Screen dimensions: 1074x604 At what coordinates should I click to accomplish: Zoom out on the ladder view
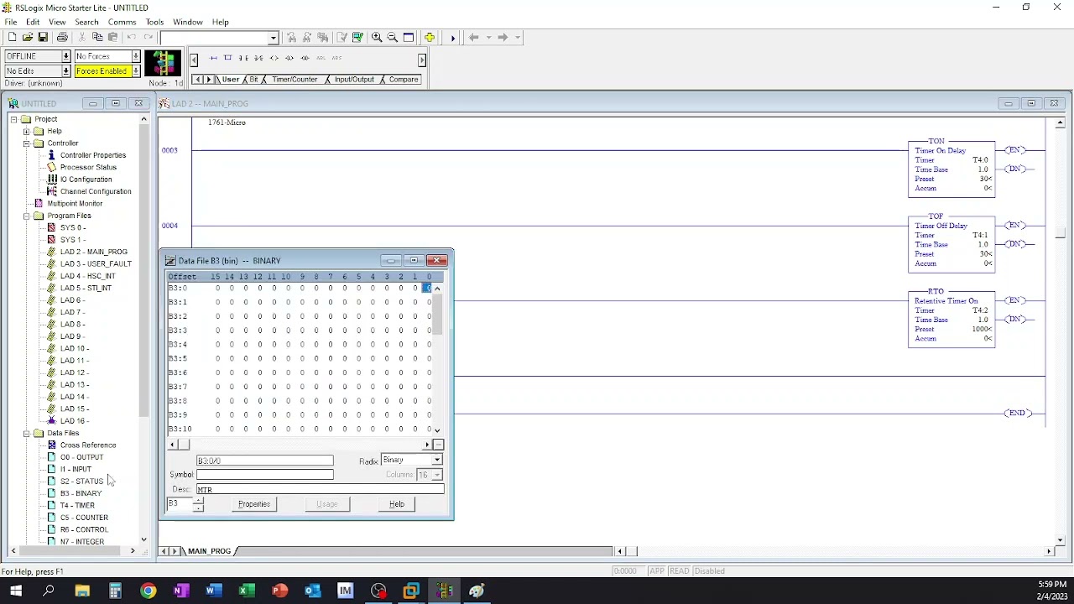pyautogui.click(x=392, y=37)
